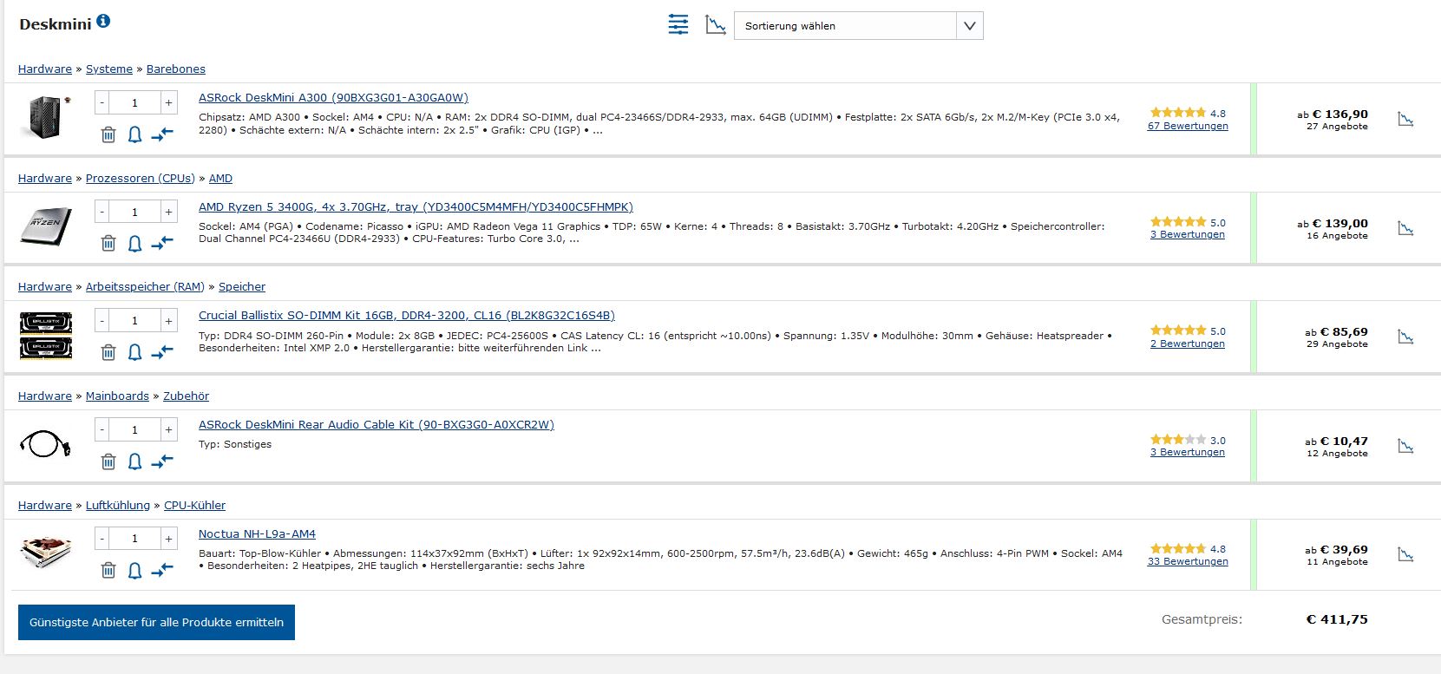Open the info icon next to Deskmini
This screenshot has height=674, width=1441.
click(103, 21)
